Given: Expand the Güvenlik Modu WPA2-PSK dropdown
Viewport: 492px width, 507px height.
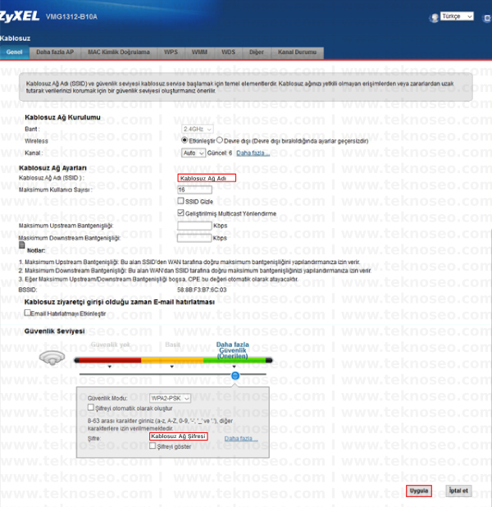Looking at the screenshot, I should point(170,398).
